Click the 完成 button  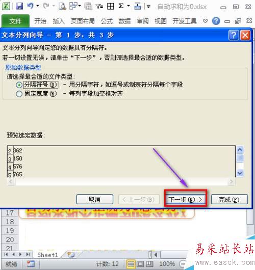click(229, 199)
